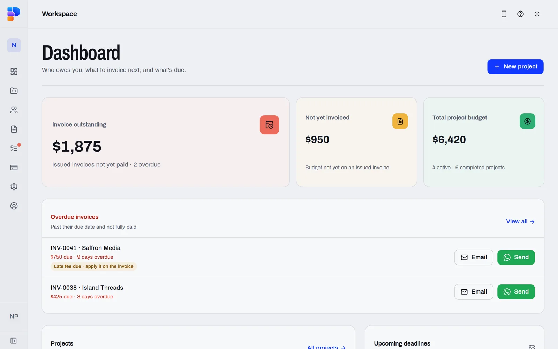Click the Late fee due badge
This screenshot has height=349, width=558.
[93, 266]
